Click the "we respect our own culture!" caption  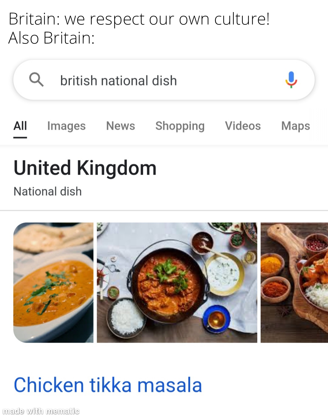pos(167,19)
